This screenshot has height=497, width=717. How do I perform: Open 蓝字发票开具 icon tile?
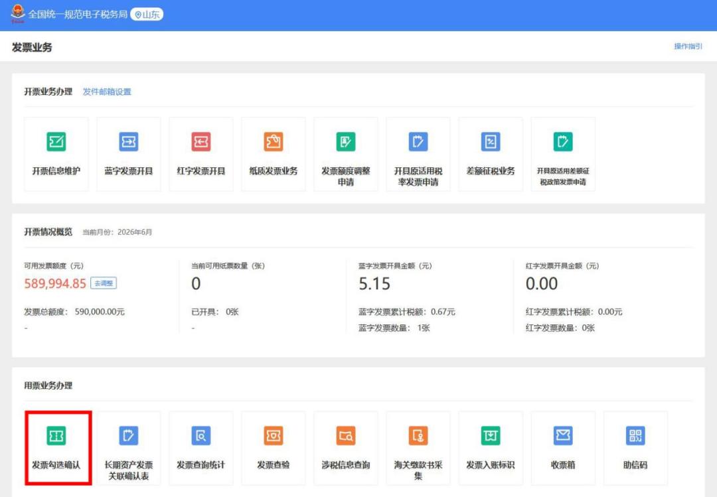(x=129, y=154)
